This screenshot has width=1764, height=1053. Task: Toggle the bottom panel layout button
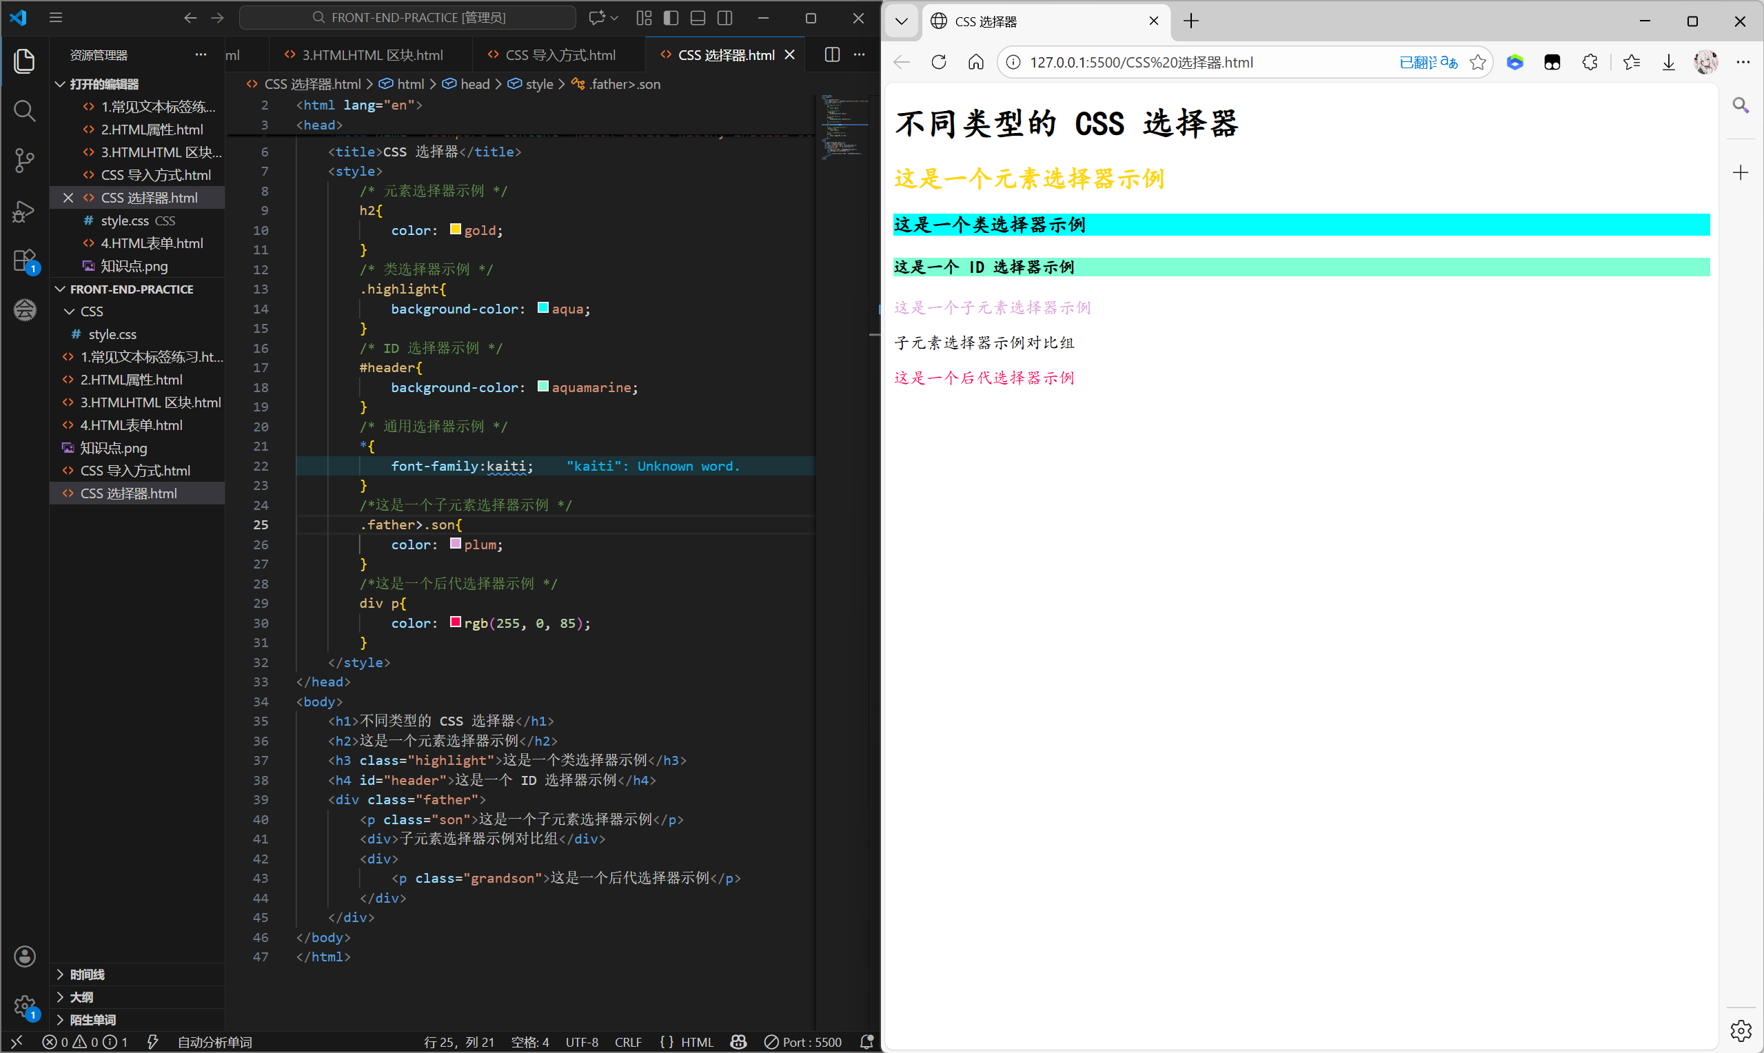(698, 18)
